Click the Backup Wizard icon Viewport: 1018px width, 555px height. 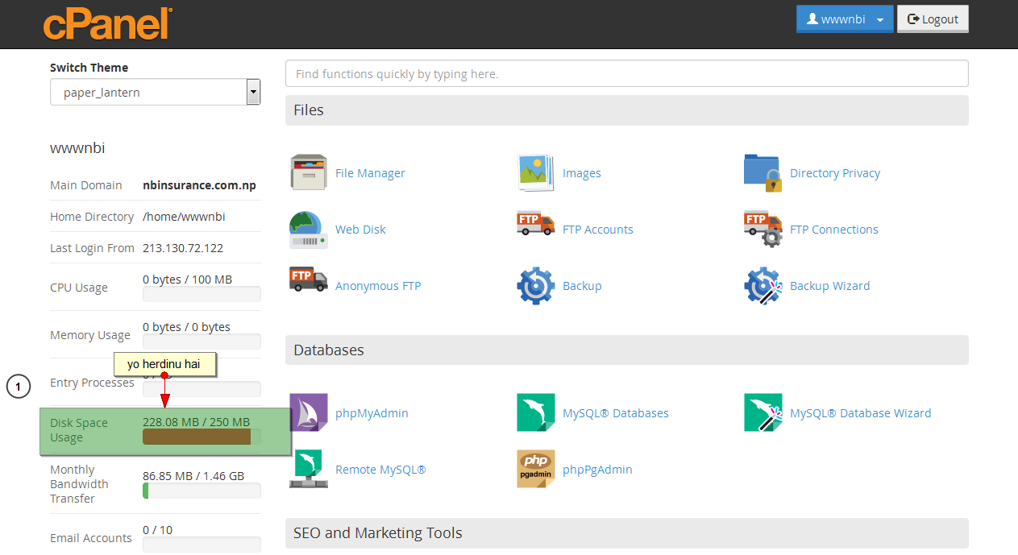[762, 286]
